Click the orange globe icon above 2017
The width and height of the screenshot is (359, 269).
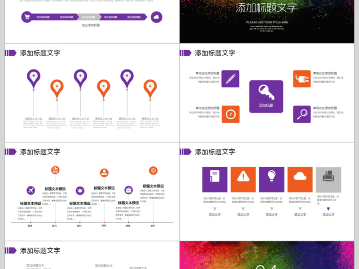coord(153,170)
